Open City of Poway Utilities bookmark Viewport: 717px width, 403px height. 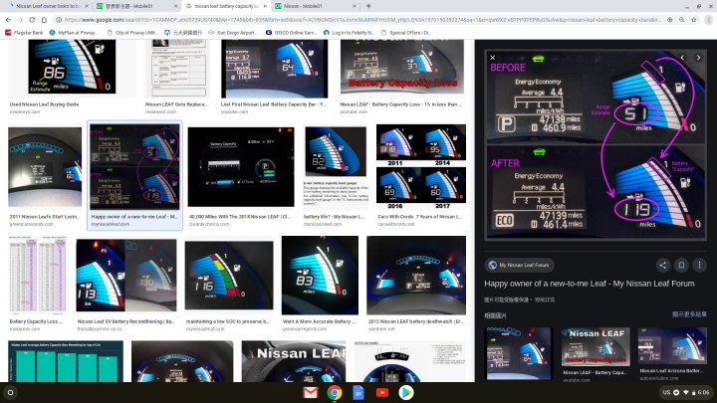(x=132, y=33)
